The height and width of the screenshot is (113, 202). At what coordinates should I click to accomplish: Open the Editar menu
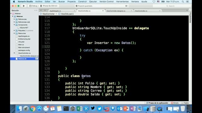(x=47, y=2)
